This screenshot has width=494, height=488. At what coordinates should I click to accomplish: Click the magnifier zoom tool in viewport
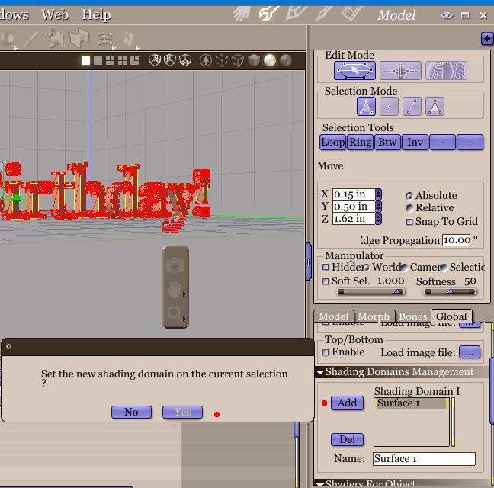(x=174, y=313)
